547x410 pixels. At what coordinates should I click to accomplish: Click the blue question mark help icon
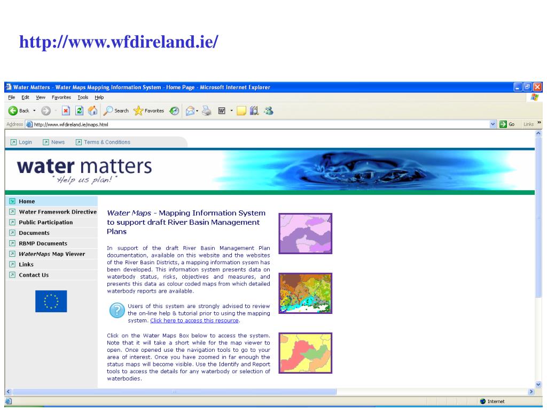(x=117, y=310)
